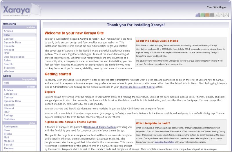Click the 'global' section header
This screenshot has width=232, height=152.
click(32, 123)
